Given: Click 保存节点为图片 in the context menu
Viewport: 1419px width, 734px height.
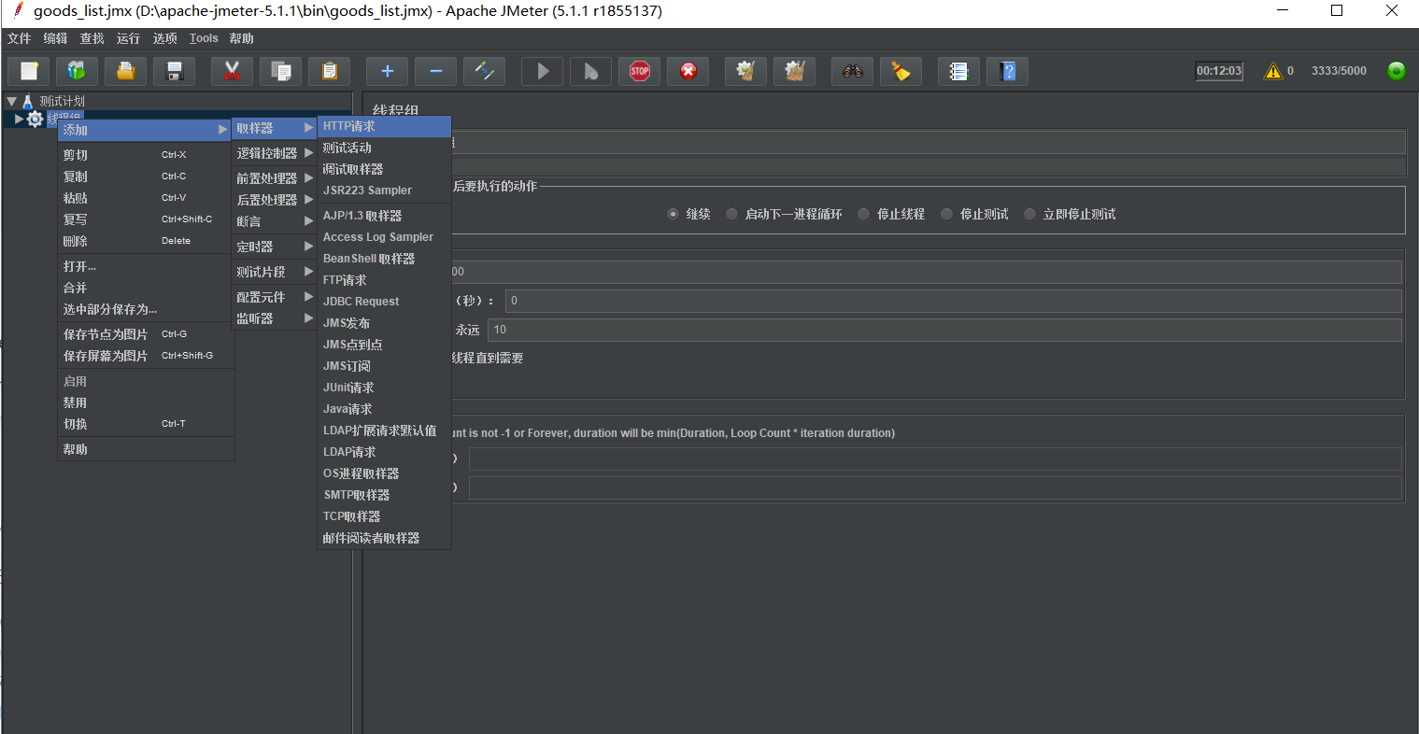Looking at the screenshot, I should point(146,334).
